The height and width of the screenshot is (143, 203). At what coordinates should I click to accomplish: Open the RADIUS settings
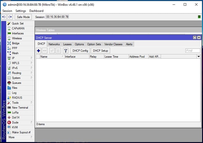(x=17, y=98)
